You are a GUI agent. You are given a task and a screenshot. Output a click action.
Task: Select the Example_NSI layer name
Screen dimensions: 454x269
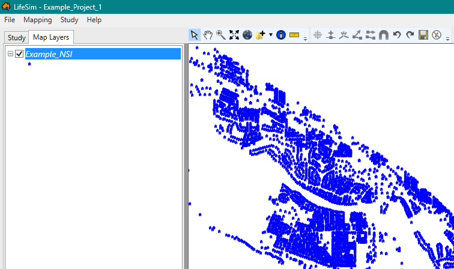49,54
